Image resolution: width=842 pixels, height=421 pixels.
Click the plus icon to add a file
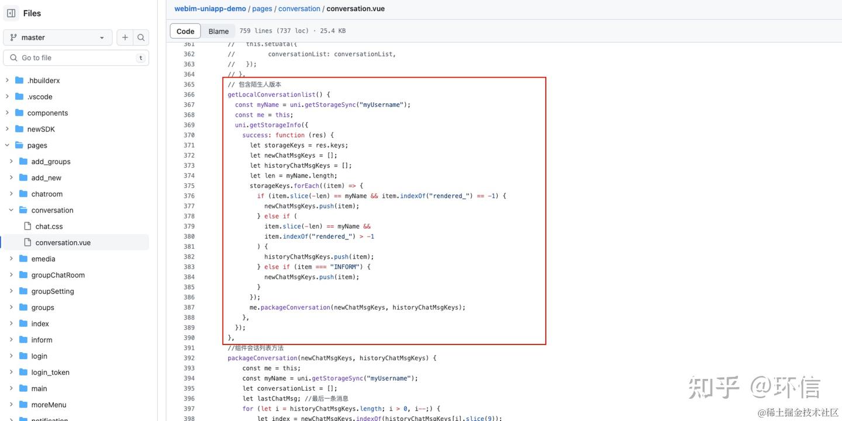[124, 36]
